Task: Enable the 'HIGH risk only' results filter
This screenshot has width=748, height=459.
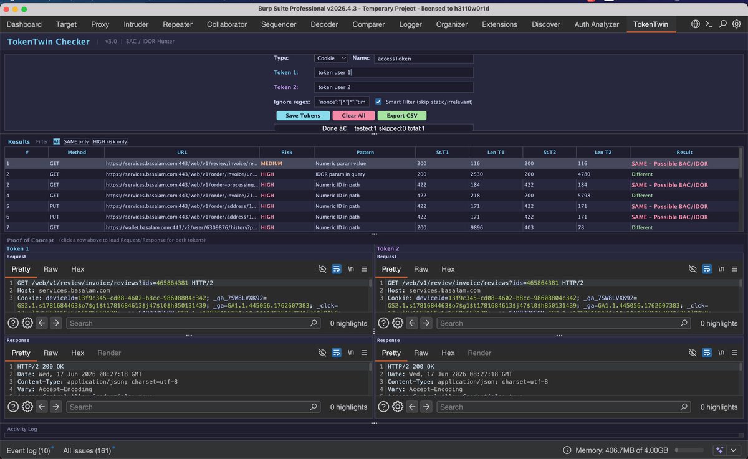Action: coord(110,141)
